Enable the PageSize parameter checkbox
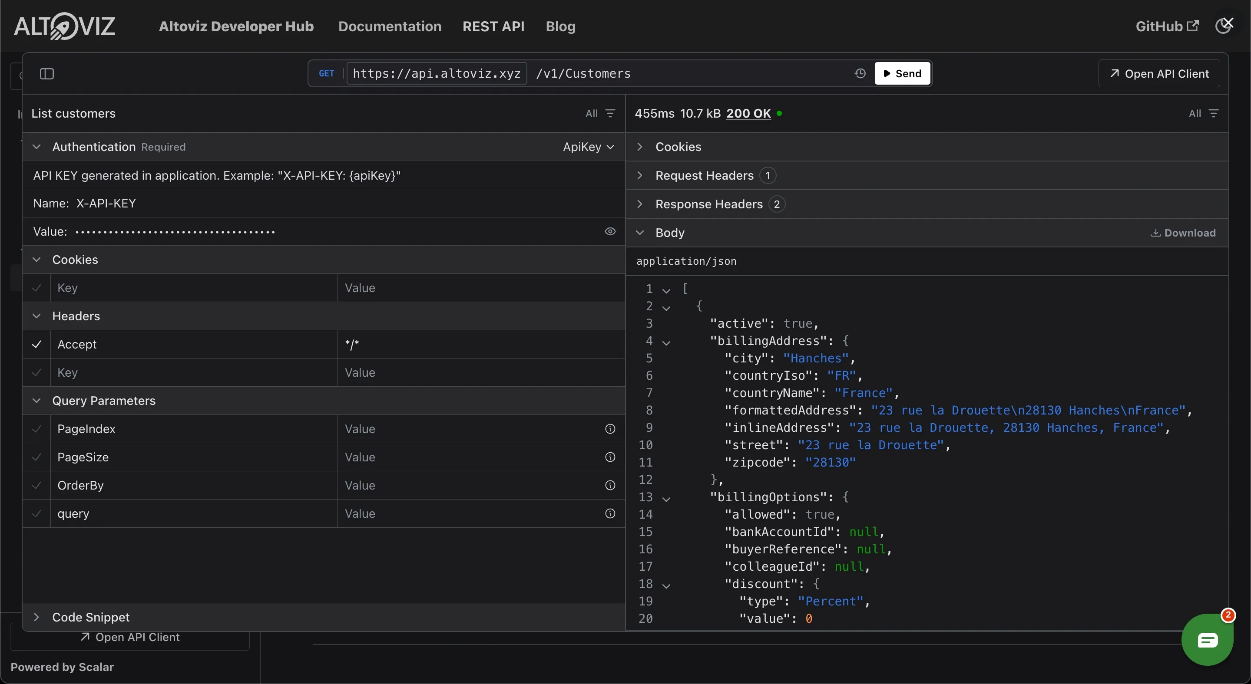 click(36, 457)
